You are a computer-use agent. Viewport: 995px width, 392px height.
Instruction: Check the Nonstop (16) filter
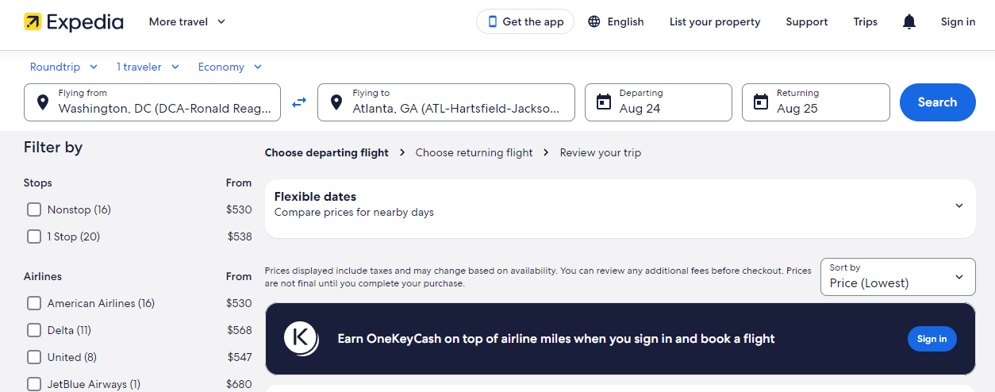click(x=34, y=209)
